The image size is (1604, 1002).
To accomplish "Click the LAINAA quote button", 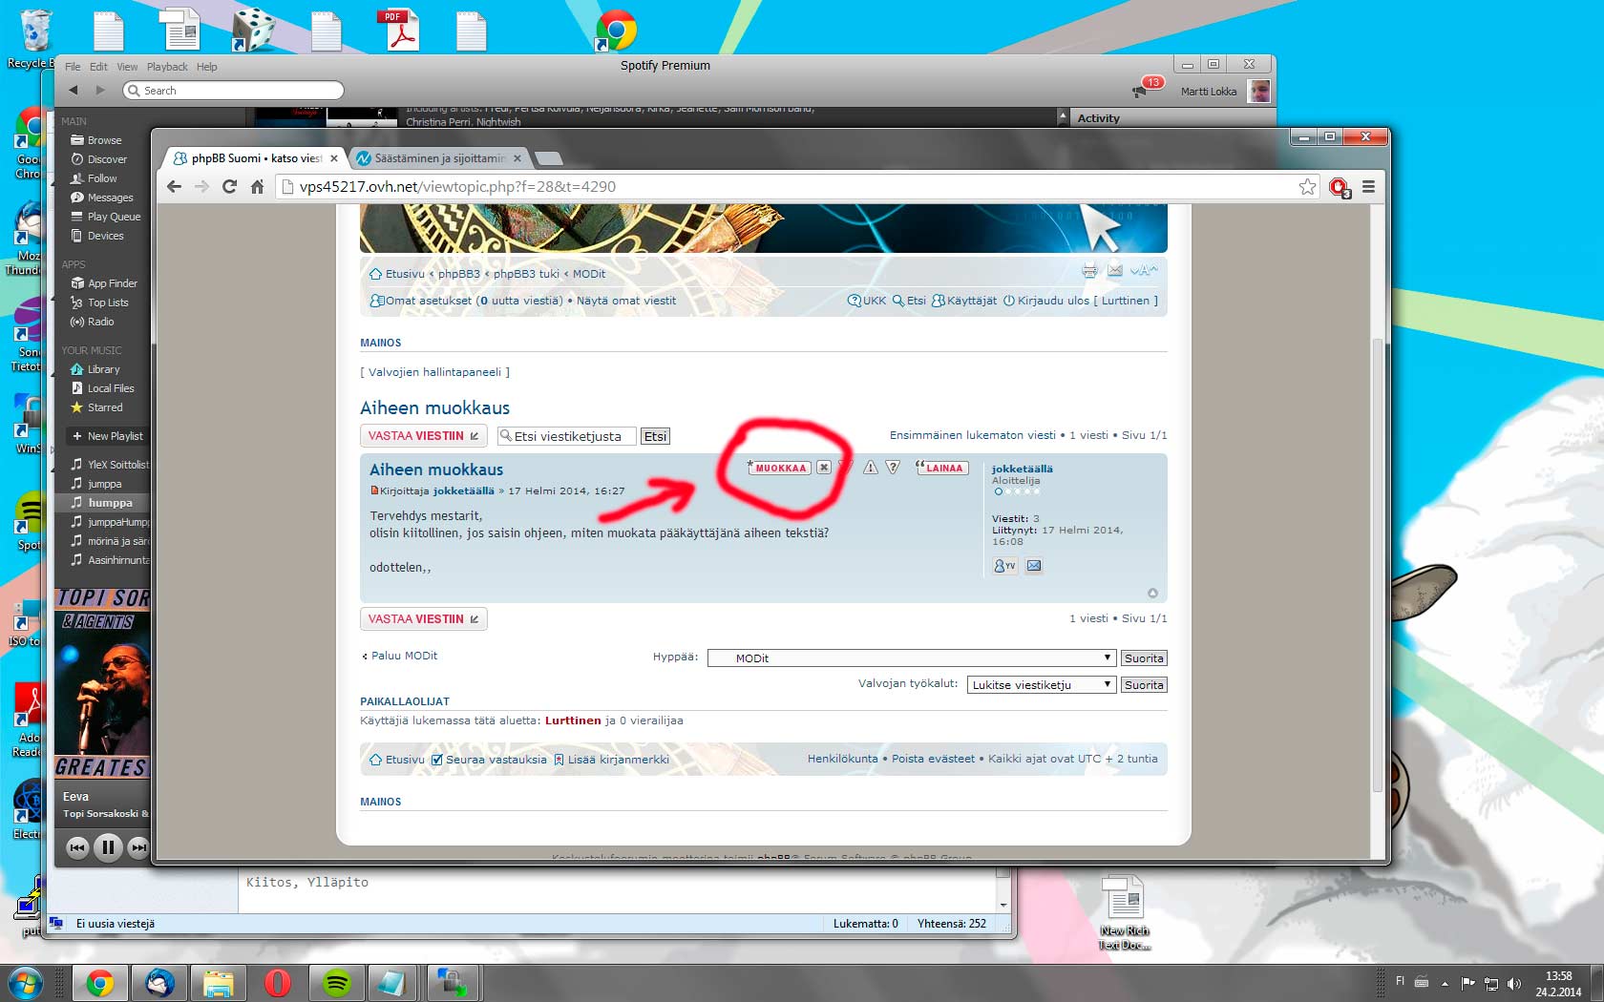I will point(942,468).
